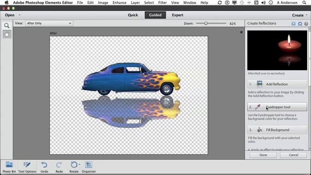Viewport: 311px width, 175px height.
Task: Open the Photo Bin
Action: (9, 167)
